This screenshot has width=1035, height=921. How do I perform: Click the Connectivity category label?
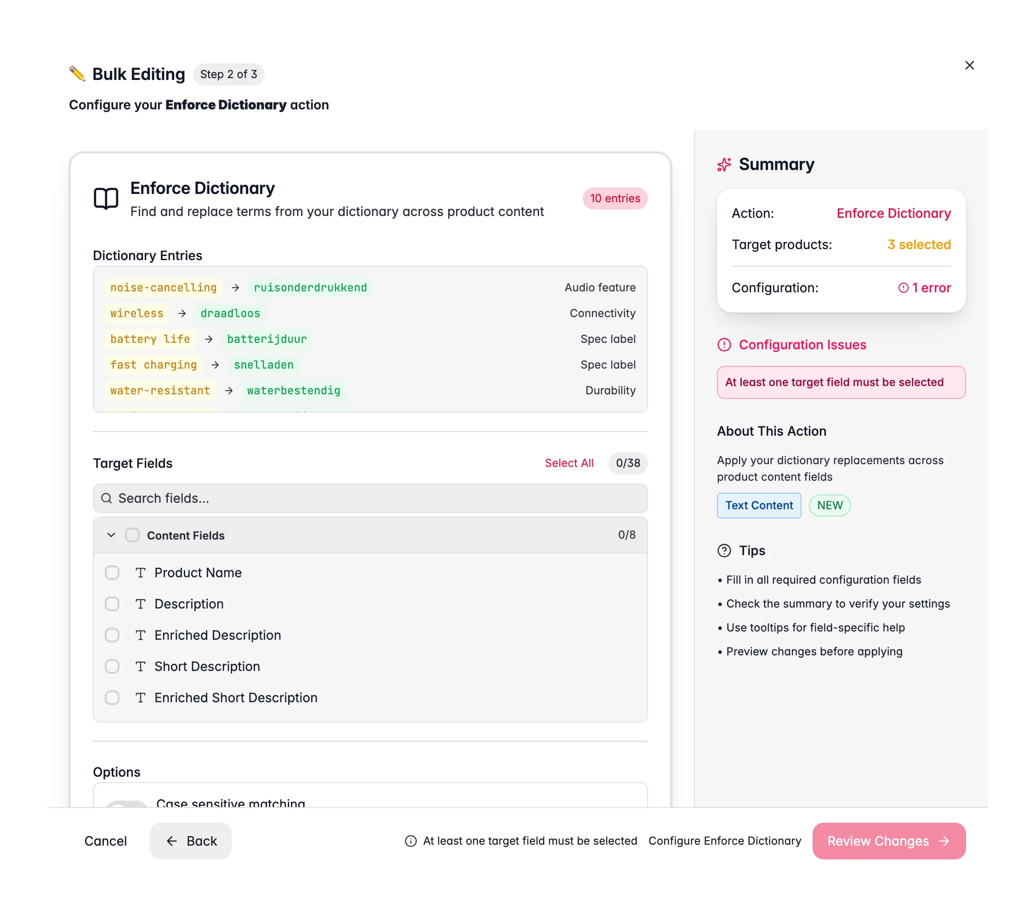click(603, 313)
